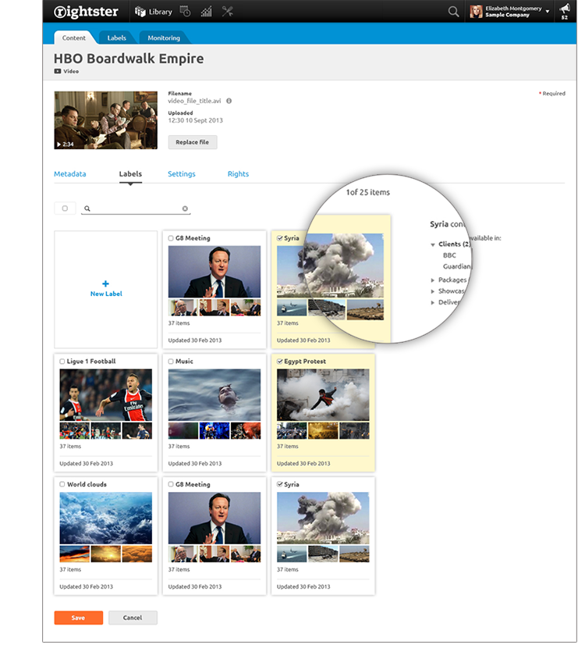Click the video_file_title.avi filename text
The image size is (578, 645).
pyautogui.click(x=194, y=101)
